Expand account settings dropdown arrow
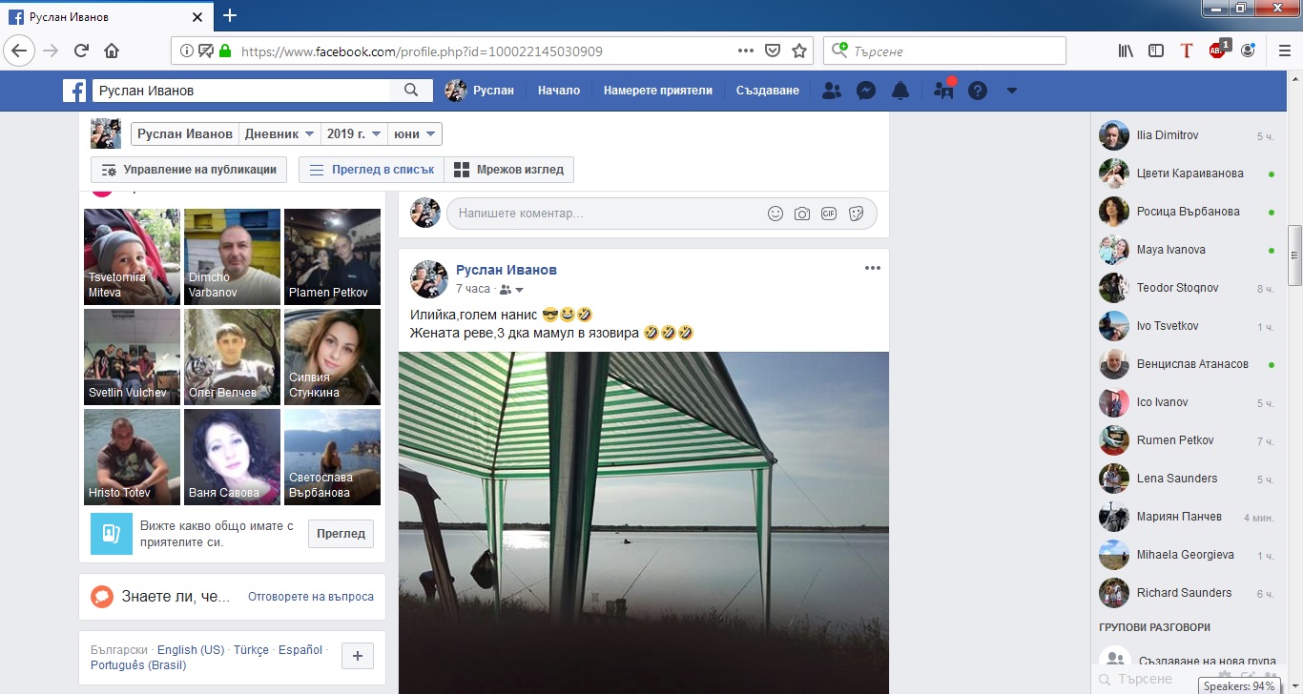This screenshot has width=1303, height=694. coord(1012,91)
